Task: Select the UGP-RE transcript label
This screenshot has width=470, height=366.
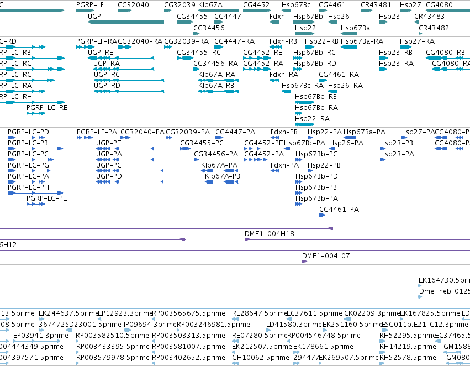Action: tap(101, 52)
